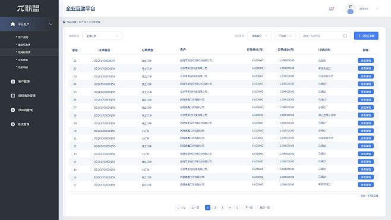The width and height of the screenshot is (391, 220).
Task: Click the 供应链管理 circular icon in sidebar
Action: pos(12,110)
